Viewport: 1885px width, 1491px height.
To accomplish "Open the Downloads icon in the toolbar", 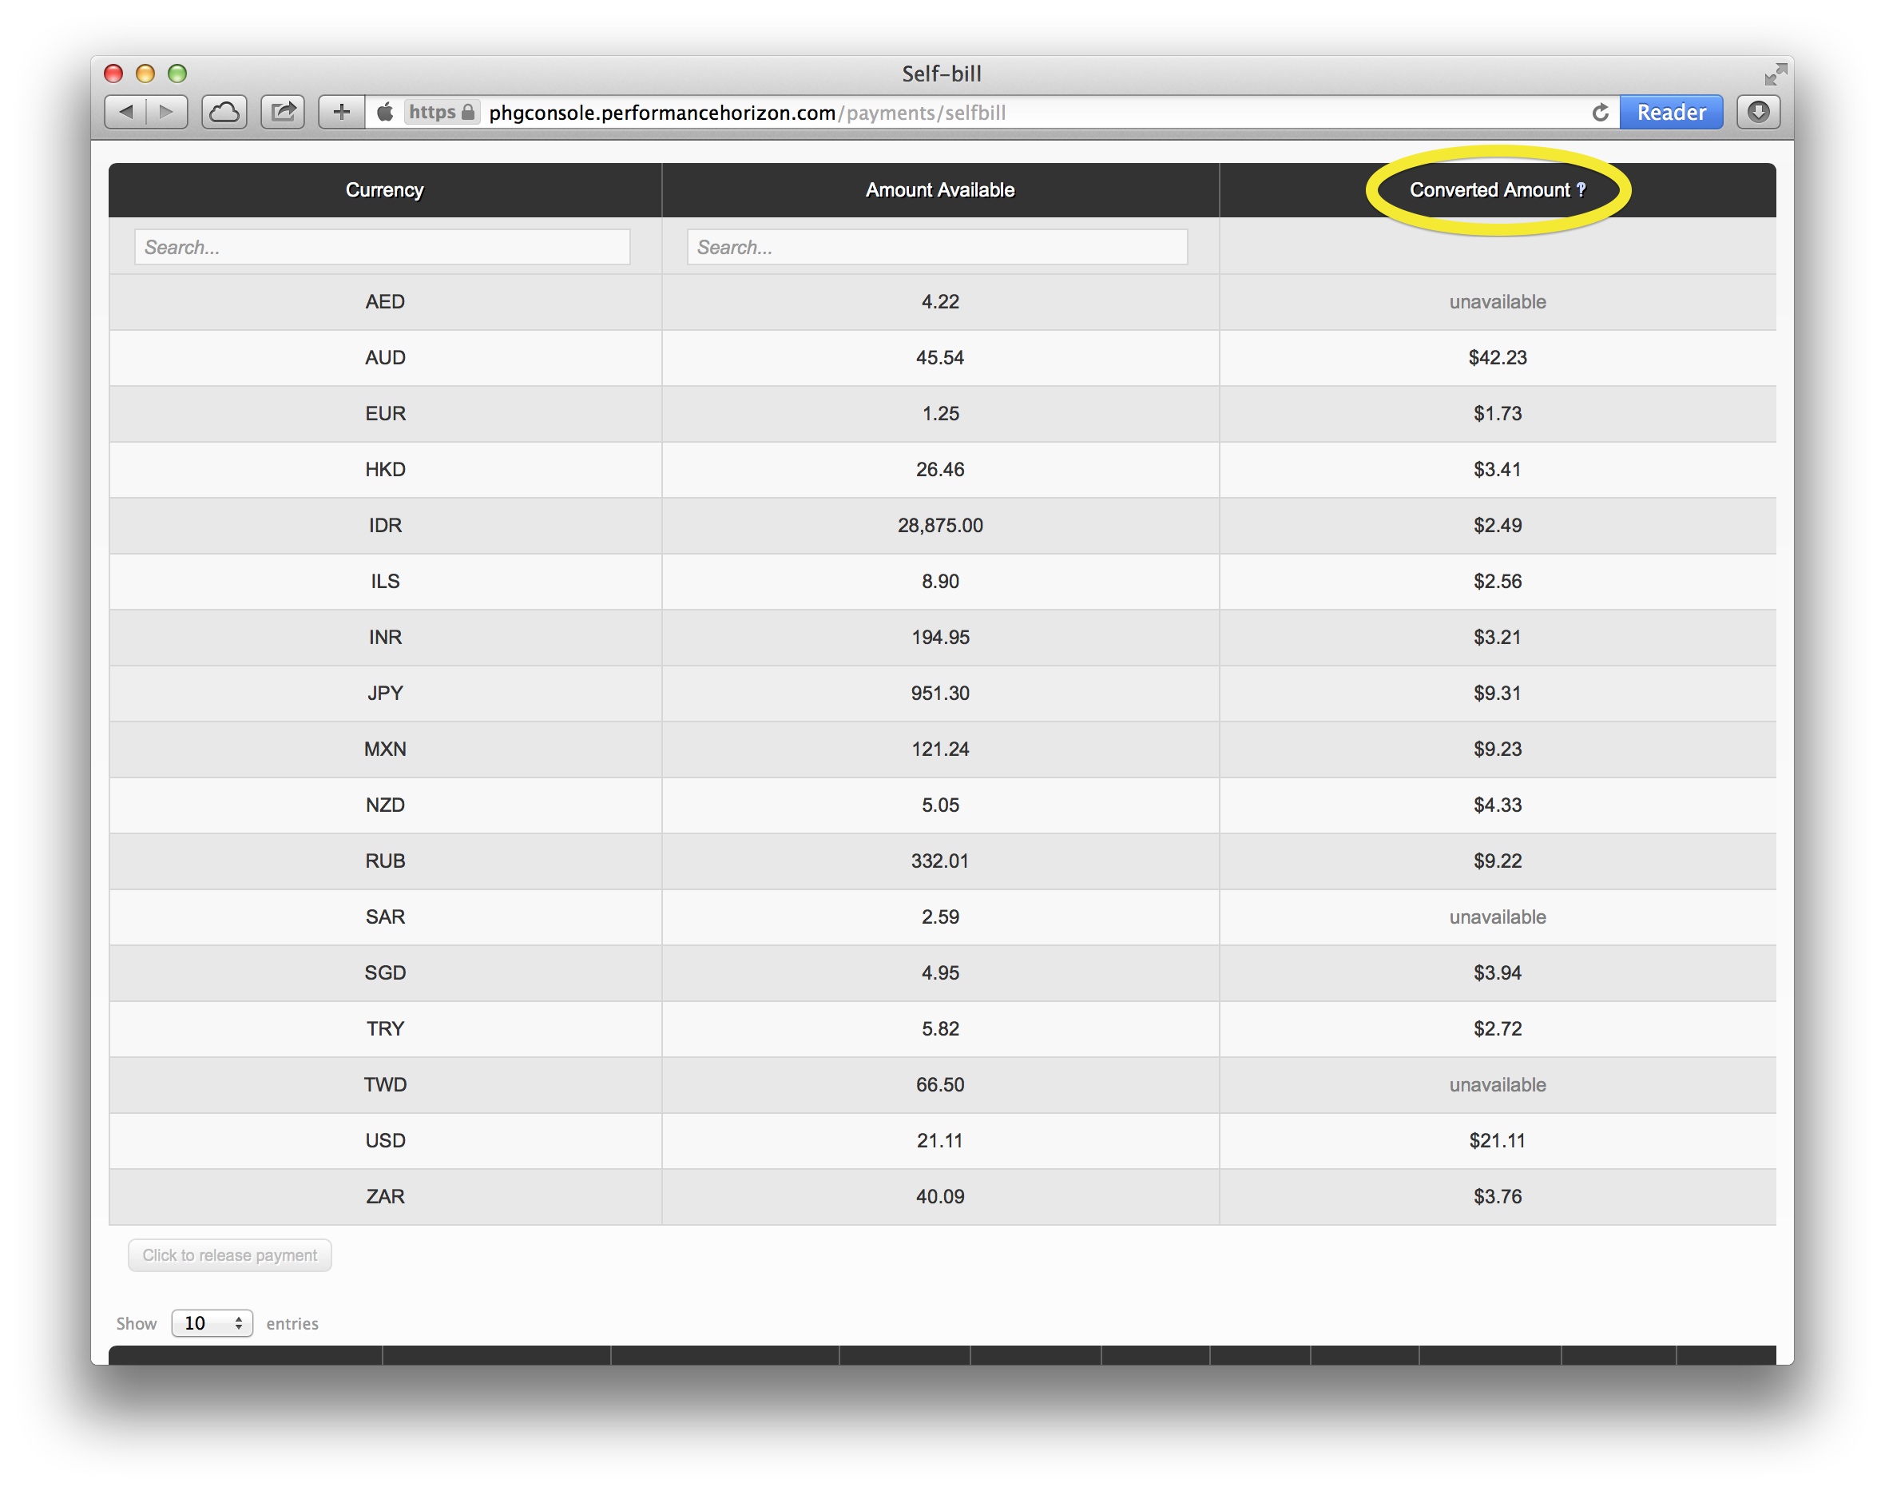I will coord(1757,112).
